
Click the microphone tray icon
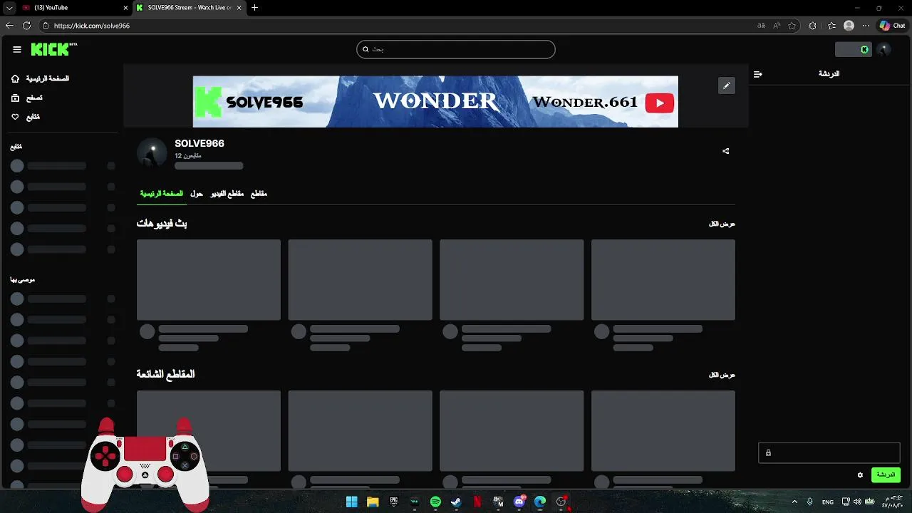[810, 502]
